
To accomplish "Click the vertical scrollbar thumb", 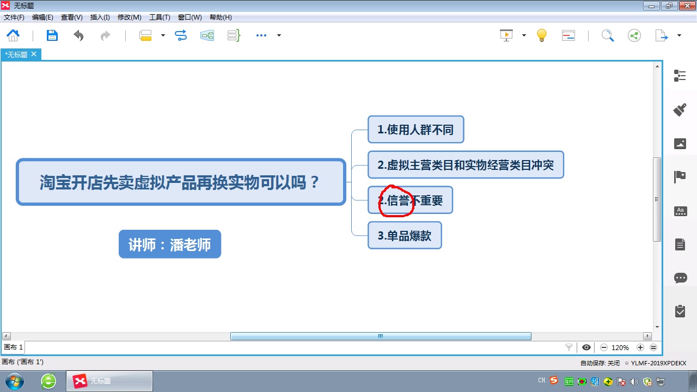I will (657, 199).
